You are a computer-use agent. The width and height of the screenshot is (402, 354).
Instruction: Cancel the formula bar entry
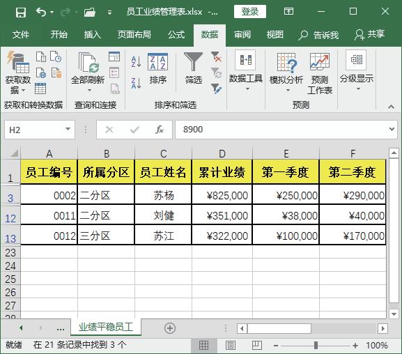coord(109,130)
